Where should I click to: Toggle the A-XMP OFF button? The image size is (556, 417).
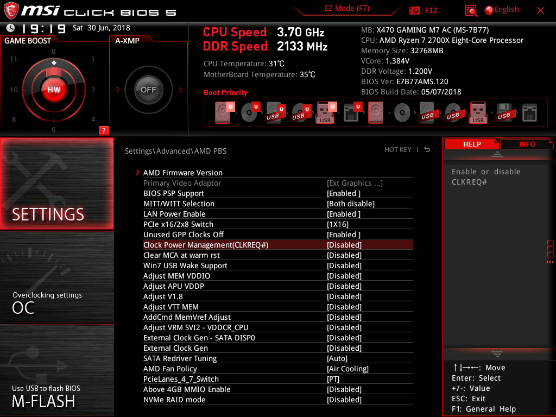pos(148,90)
